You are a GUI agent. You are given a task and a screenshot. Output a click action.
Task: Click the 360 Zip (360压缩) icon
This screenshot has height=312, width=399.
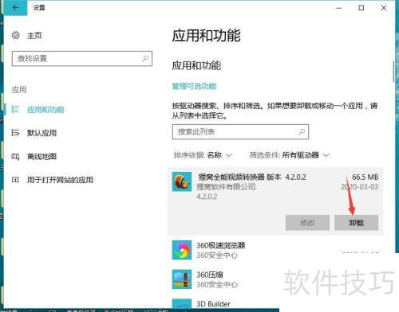(182, 279)
